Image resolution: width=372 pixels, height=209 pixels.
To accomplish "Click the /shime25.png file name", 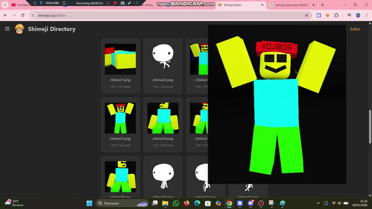I will [x=120, y=138].
